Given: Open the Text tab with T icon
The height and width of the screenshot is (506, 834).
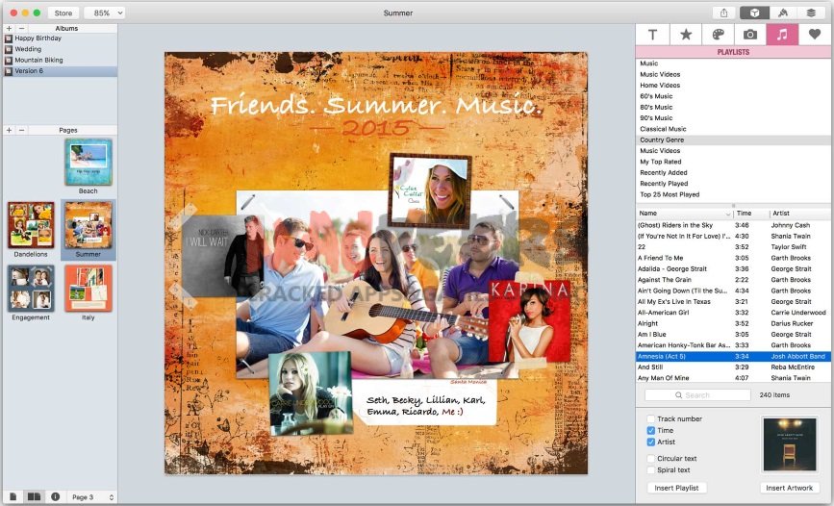Looking at the screenshot, I should 652,35.
